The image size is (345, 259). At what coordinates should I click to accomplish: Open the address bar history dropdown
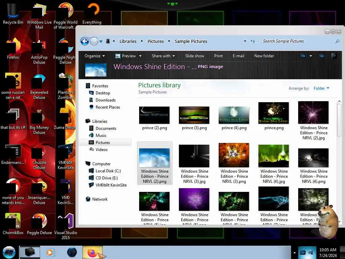point(245,41)
